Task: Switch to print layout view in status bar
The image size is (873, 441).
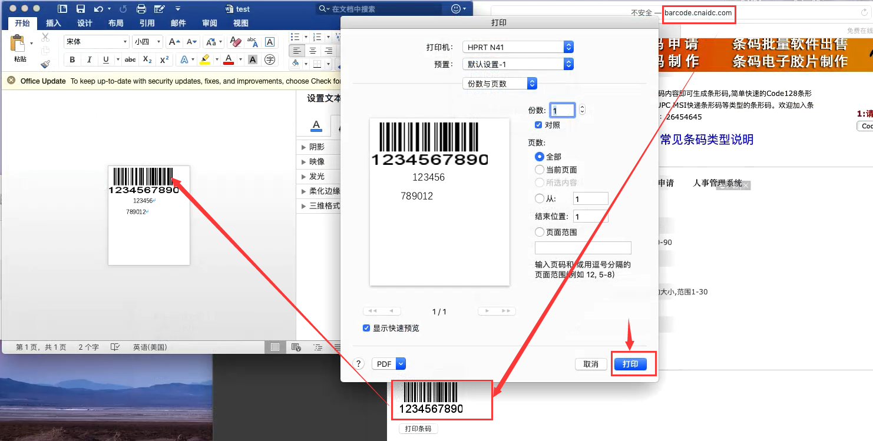Action: 275,347
